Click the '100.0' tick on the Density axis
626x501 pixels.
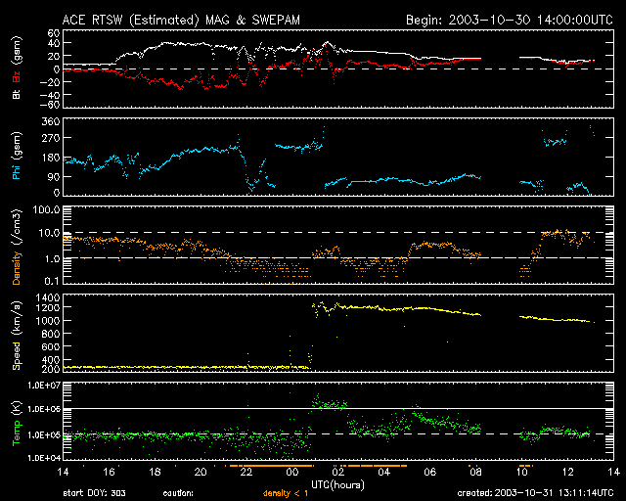[x=46, y=209]
